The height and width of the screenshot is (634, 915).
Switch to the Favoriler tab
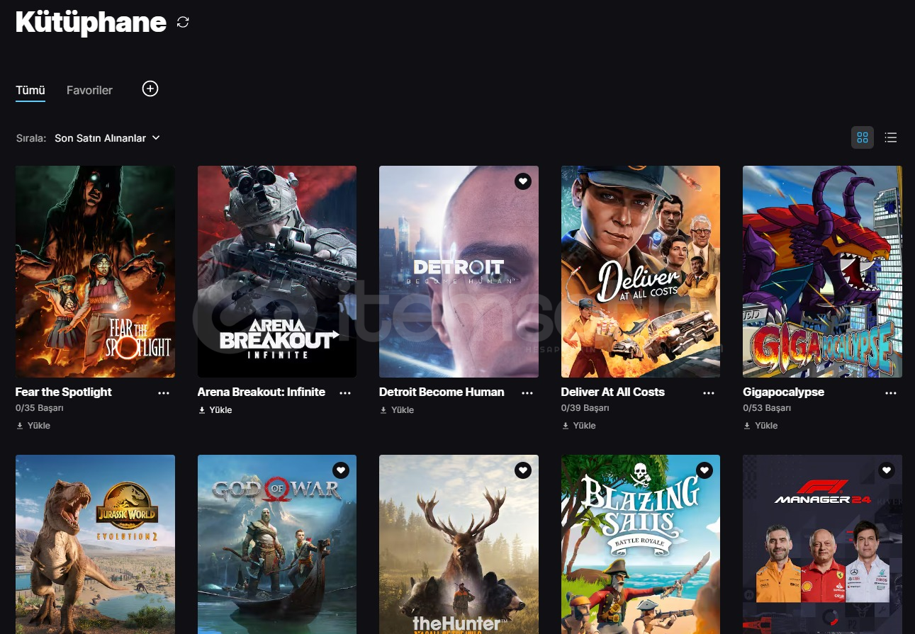click(x=89, y=91)
